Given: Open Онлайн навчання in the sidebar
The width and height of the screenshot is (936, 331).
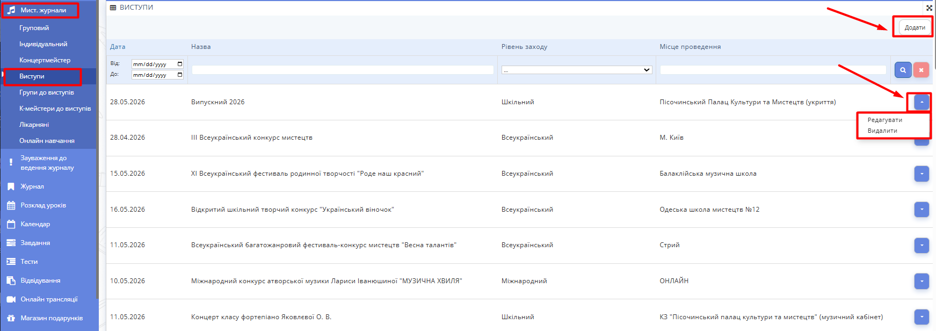Looking at the screenshot, I should tap(47, 141).
